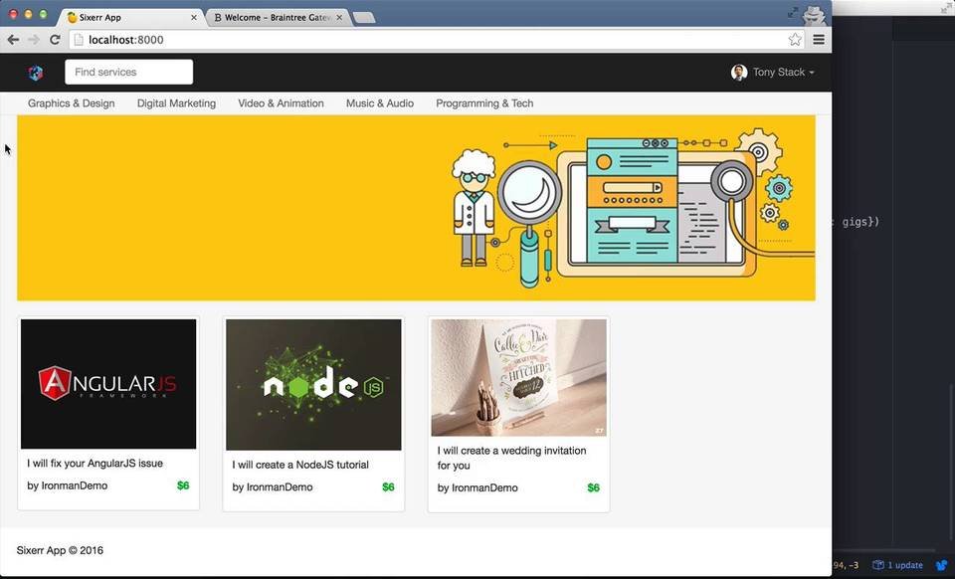Screen dimensions: 955x579
Task: Click the Find services search field
Action: point(128,73)
